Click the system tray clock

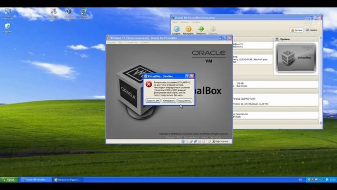(333, 179)
